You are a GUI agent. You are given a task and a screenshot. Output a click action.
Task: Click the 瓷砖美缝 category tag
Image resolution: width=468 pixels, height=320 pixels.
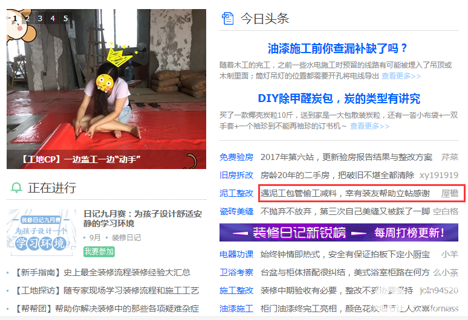click(236, 211)
